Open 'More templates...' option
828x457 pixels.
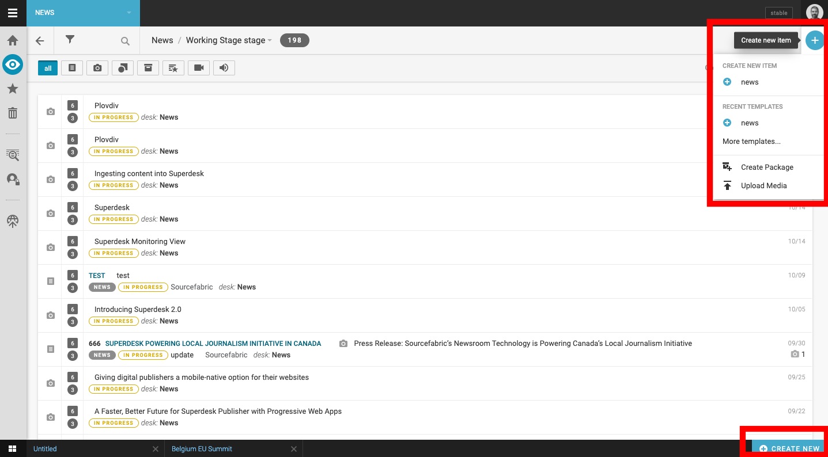pyautogui.click(x=751, y=142)
